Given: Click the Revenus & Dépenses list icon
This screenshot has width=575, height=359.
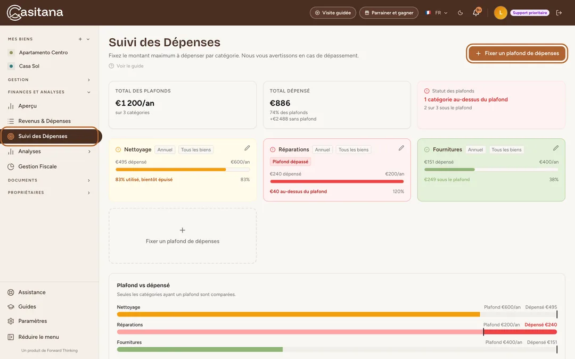Looking at the screenshot, I should [x=11, y=121].
